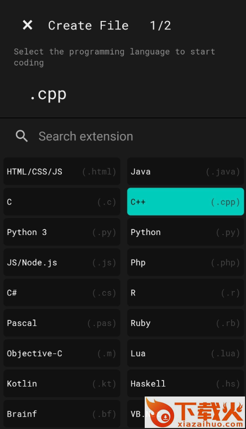Select Ruby (.rb) option
Screen dimensions: 246x429
click(186, 323)
